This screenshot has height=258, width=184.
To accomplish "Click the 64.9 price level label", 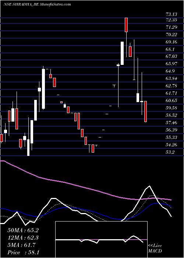I will [x=171, y=71].
